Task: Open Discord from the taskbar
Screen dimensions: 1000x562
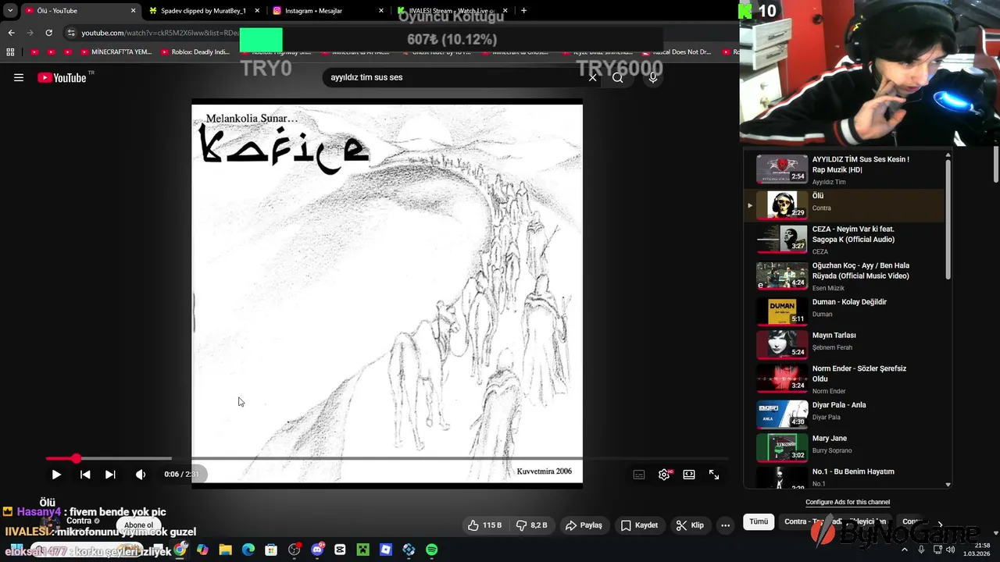Action: (x=317, y=550)
